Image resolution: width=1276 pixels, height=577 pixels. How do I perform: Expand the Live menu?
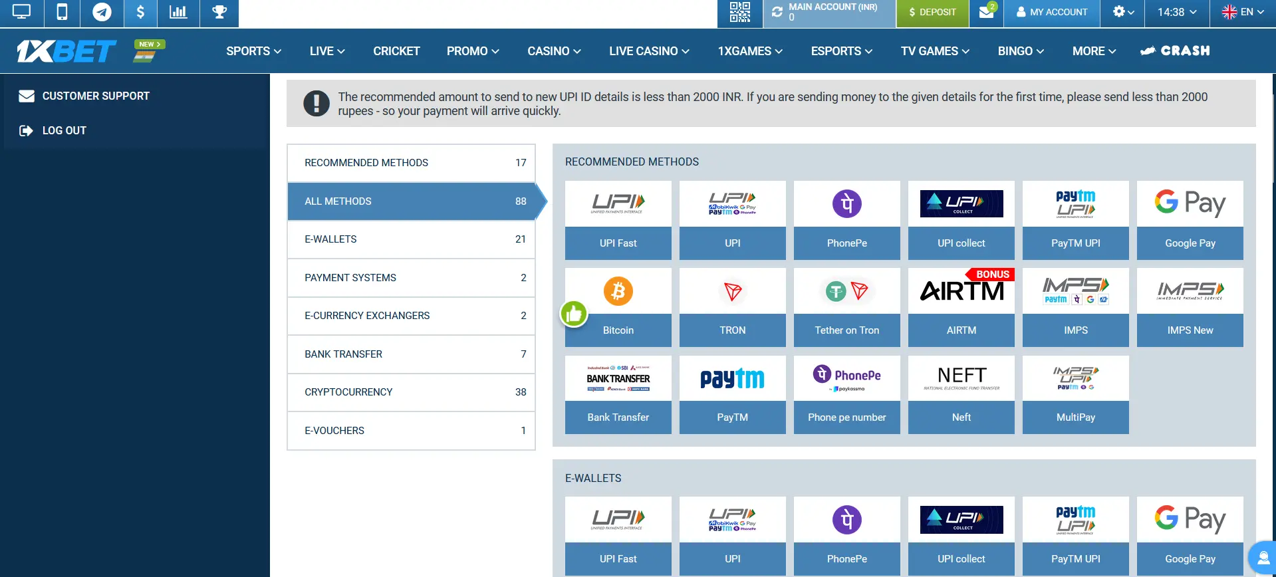tap(327, 51)
